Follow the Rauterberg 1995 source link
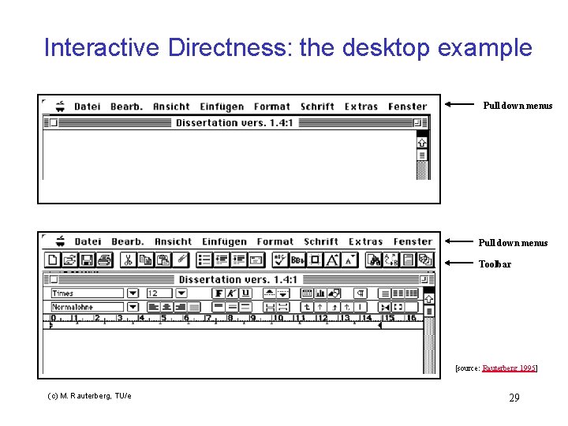The width and height of the screenshot is (568, 426). click(509, 368)
